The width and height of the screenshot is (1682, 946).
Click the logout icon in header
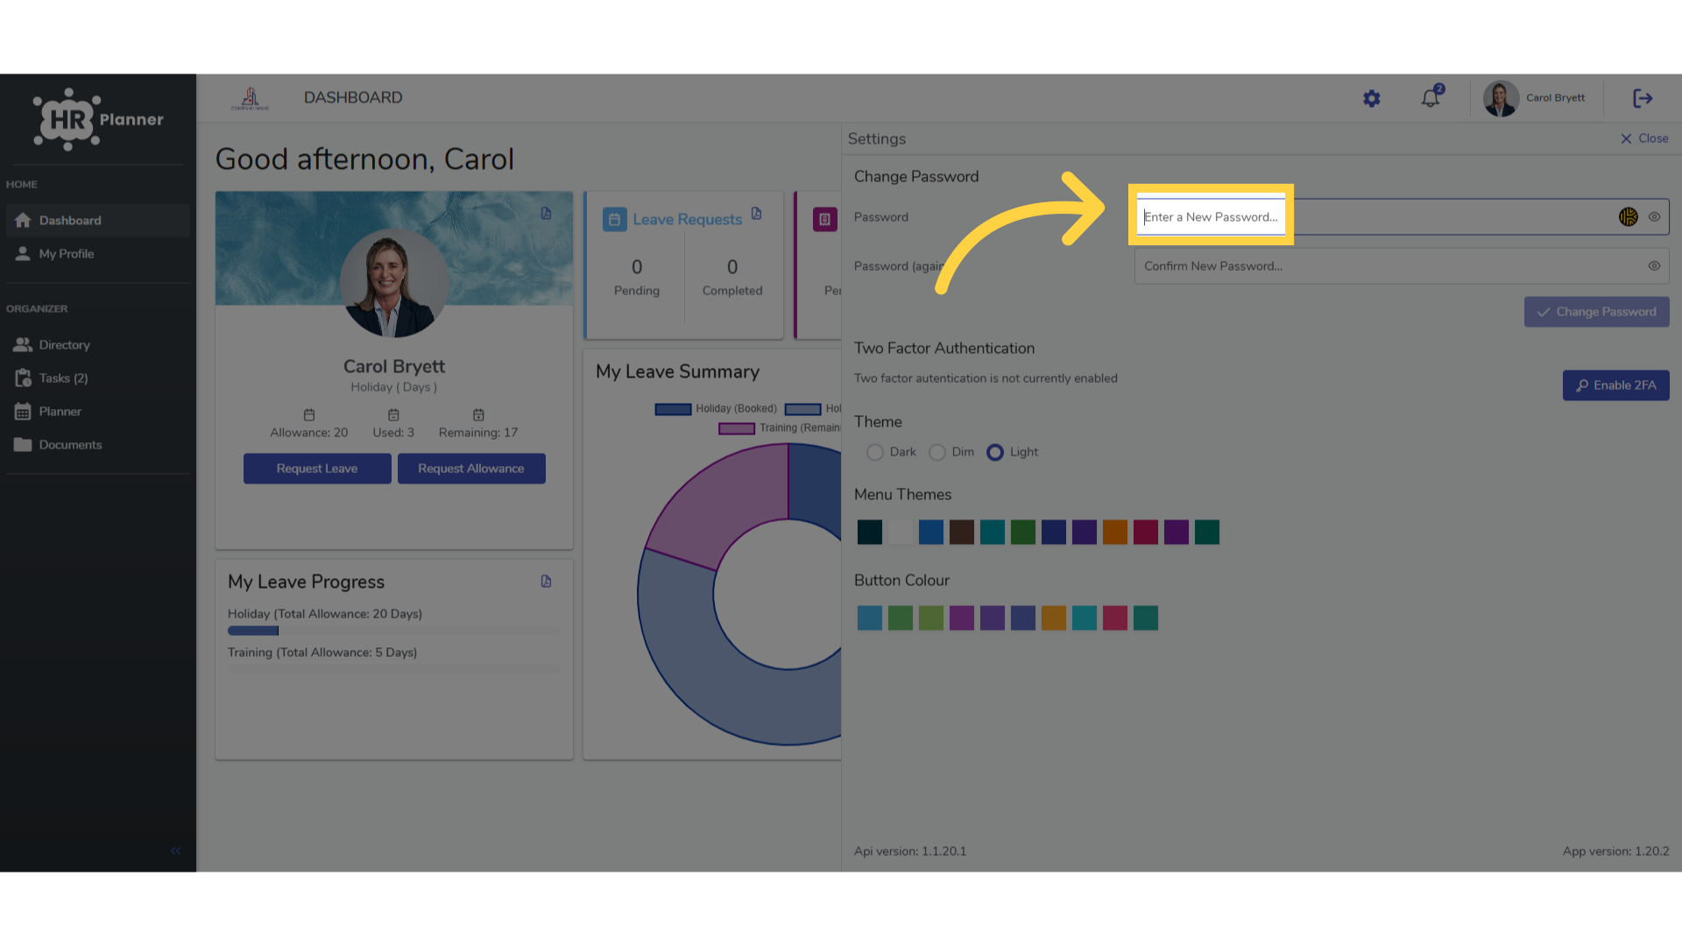[1643, 98]
